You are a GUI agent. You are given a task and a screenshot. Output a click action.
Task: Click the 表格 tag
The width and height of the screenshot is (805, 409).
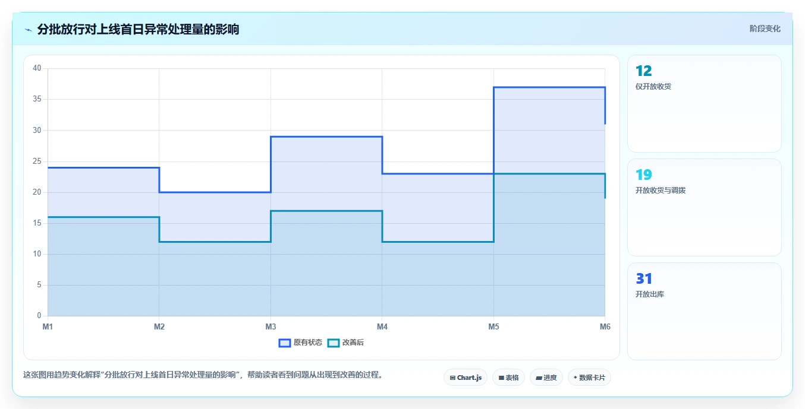508,378
